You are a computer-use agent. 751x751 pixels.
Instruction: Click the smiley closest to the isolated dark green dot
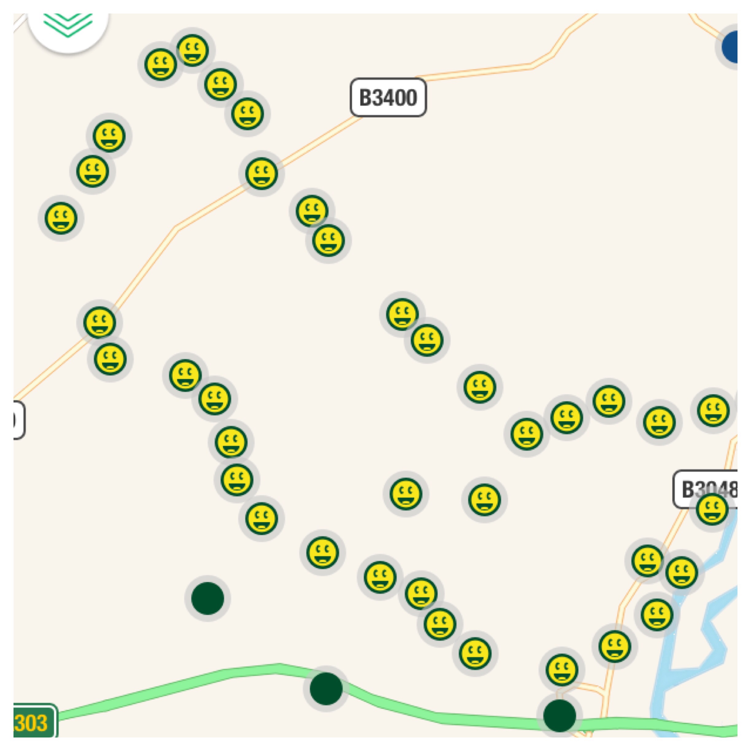click(262, 518)
